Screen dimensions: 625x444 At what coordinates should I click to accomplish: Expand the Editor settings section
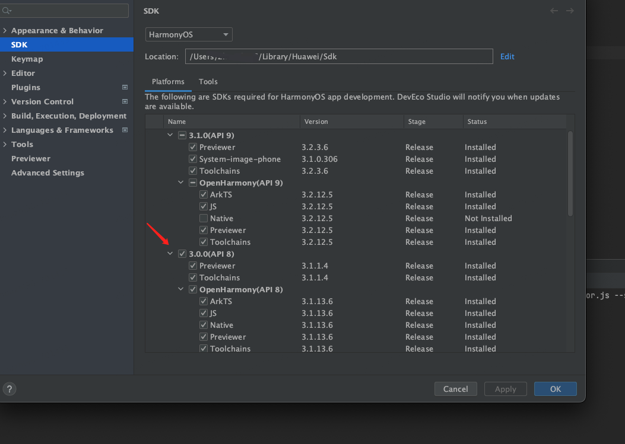pyautogui.click(x=5, y=73)
